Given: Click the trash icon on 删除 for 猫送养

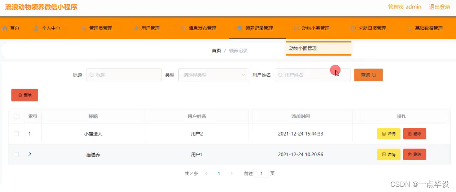Looking at the screenshot, I should coord(410,155).
